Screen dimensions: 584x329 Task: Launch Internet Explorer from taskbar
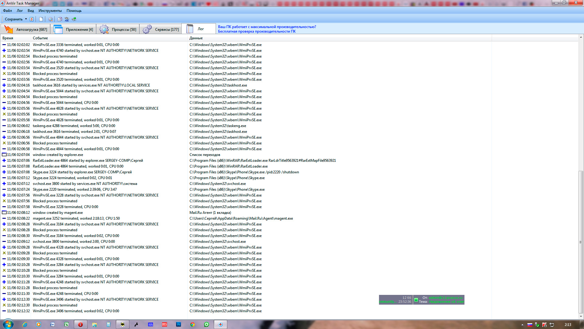[25, 324]
